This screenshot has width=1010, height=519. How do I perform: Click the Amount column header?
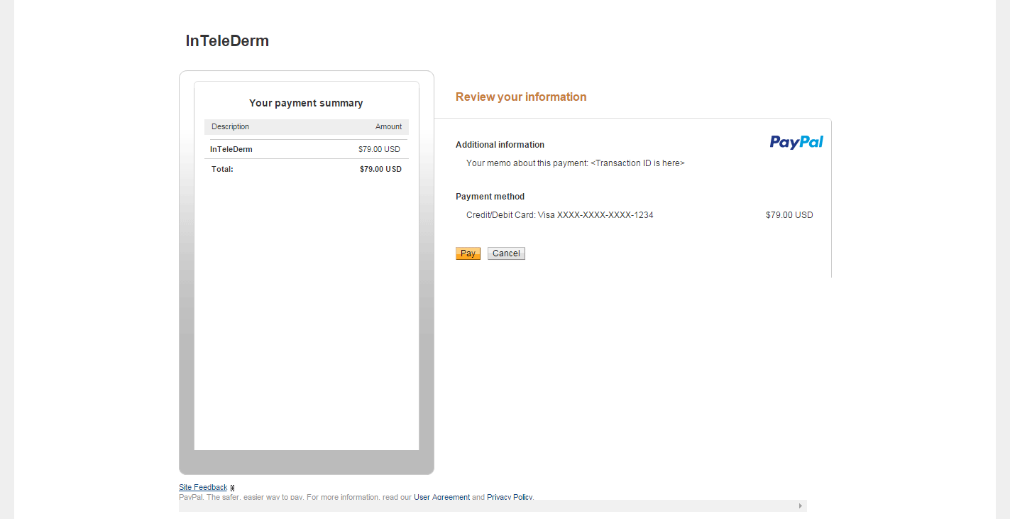pyautogui.click(x=388, y=126)
